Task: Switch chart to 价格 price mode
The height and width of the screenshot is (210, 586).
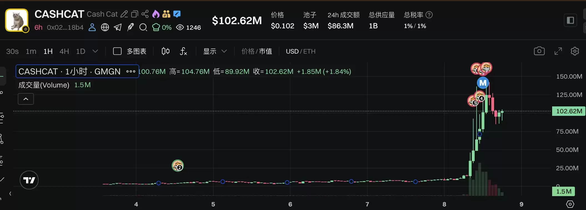Action: [x=248, y=51]
